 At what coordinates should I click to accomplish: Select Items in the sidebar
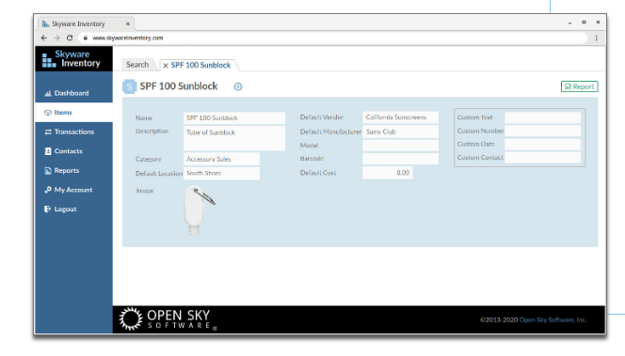coord(73,112)
